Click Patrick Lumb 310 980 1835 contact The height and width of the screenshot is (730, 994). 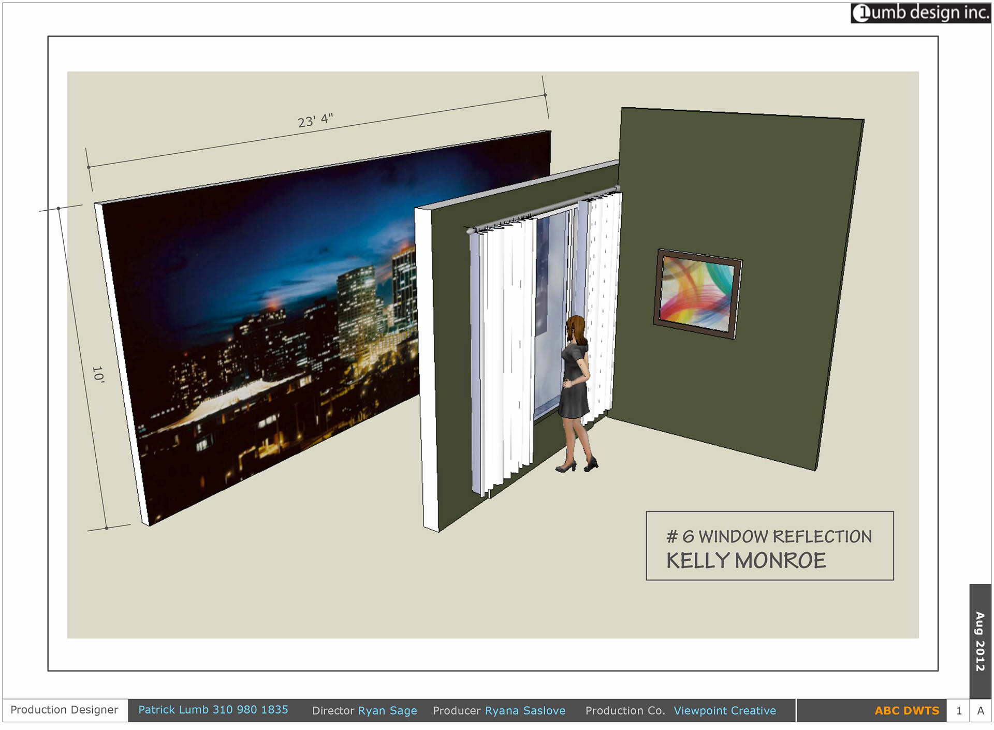pos(213,710)
